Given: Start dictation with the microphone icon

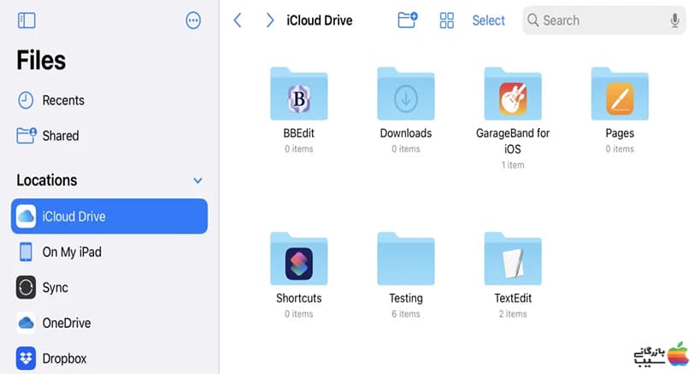Looking at the screenshot, I should [675, 20].
